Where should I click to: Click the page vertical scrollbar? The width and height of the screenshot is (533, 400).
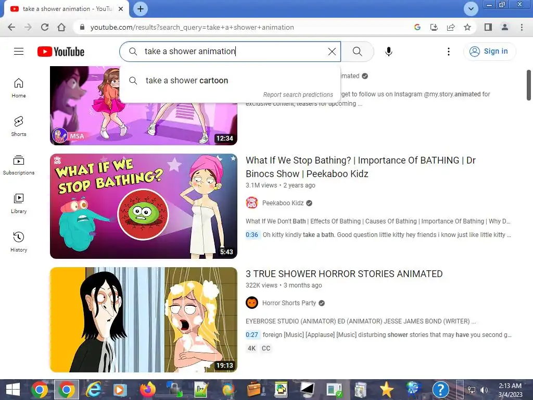(529, 85)
